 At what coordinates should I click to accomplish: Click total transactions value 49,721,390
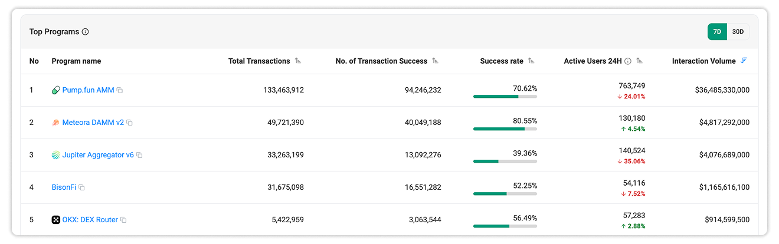pos(286,123)
